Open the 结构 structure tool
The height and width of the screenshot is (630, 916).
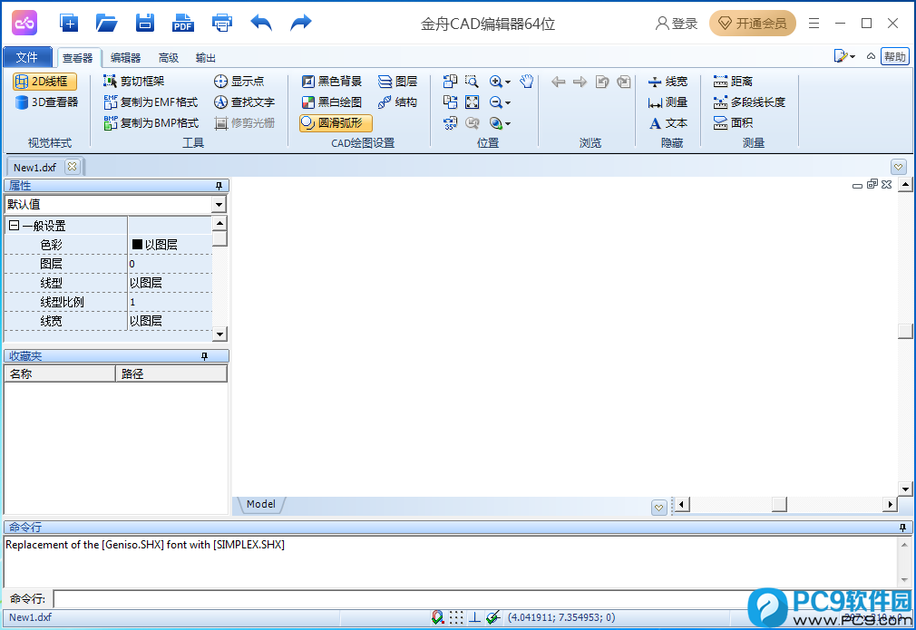[398, 102]
